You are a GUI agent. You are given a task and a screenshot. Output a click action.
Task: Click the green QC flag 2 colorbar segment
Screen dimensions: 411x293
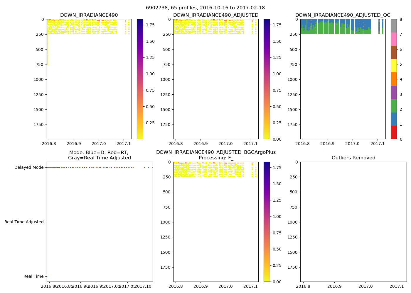click(394, 106)
